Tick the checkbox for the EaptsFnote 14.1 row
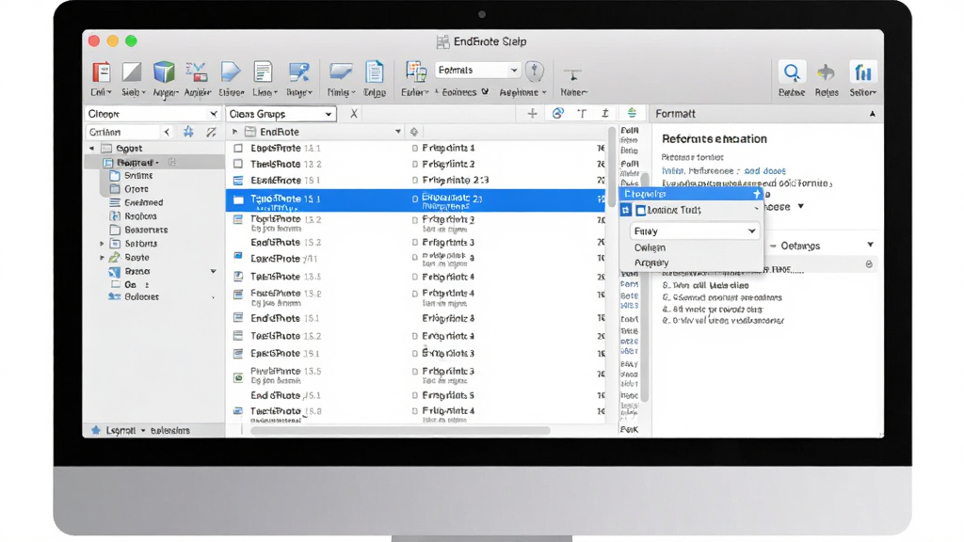The height and width of the screenshot is (542, 964). [238, 148]
